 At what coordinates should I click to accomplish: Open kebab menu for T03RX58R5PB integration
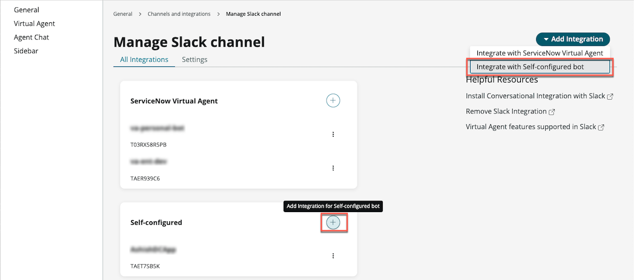pos(333,134)
